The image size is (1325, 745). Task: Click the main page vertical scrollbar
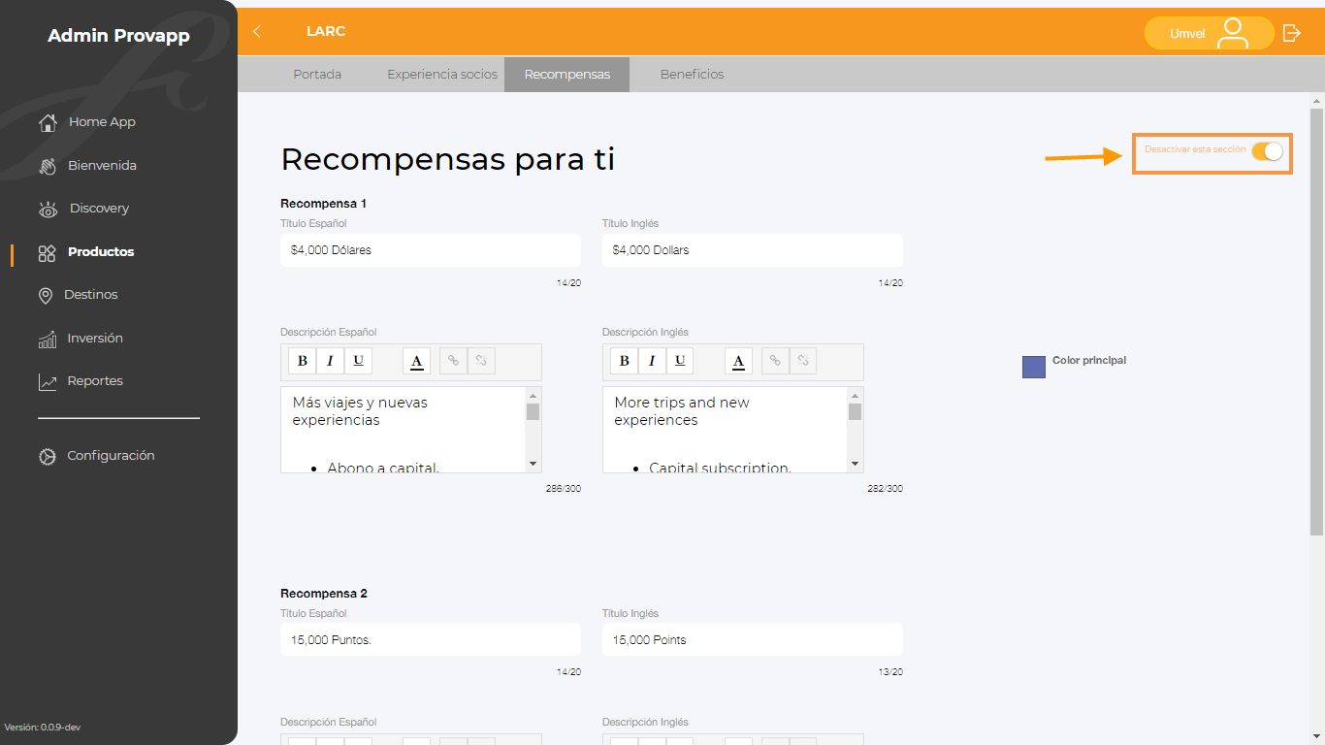click(1316, 320)
